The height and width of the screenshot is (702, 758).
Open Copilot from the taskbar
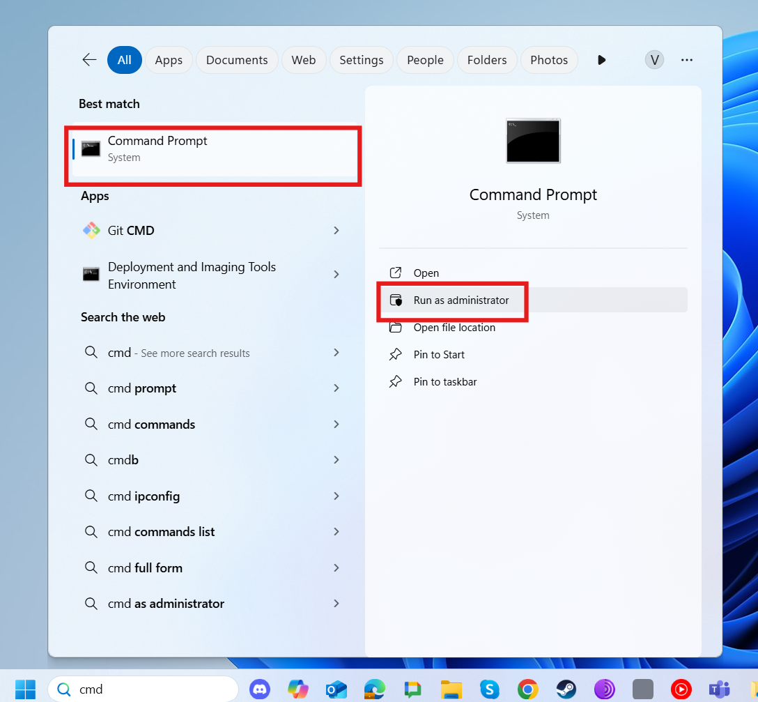(x=297, y=689)
